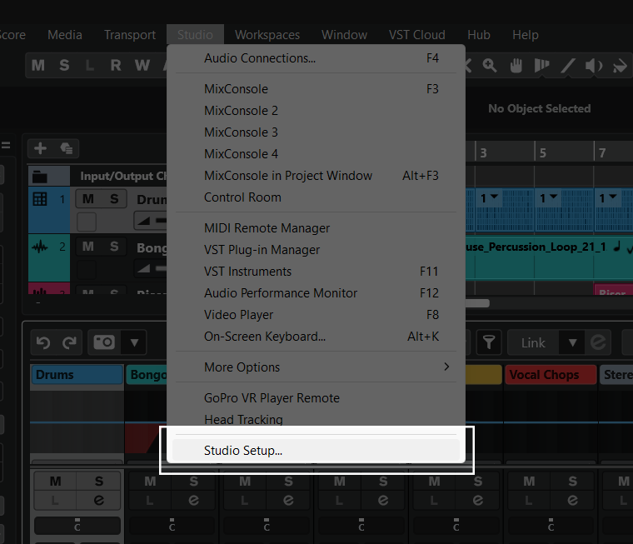Viewport: 633px width, 544px height.
Task: Open Video Player entry
Action: 316,315
